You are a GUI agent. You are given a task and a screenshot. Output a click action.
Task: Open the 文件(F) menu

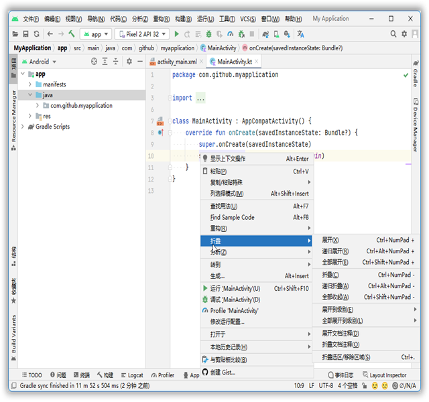coord(31,19)
